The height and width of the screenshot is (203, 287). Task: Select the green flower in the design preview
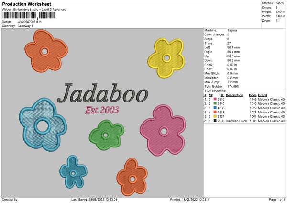[x=107, y=135]
